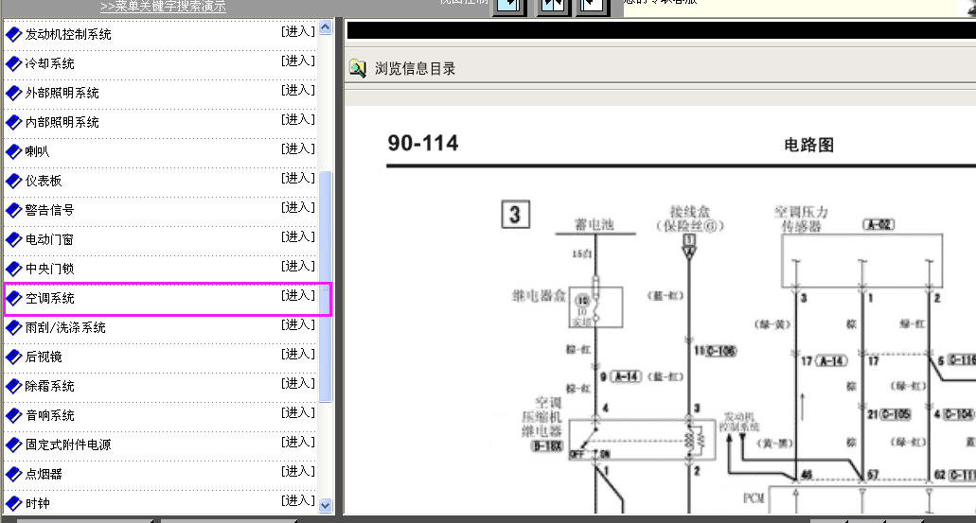Click [进入] for 雨刮/洗涤系统
976x523 pixels.
298,324
